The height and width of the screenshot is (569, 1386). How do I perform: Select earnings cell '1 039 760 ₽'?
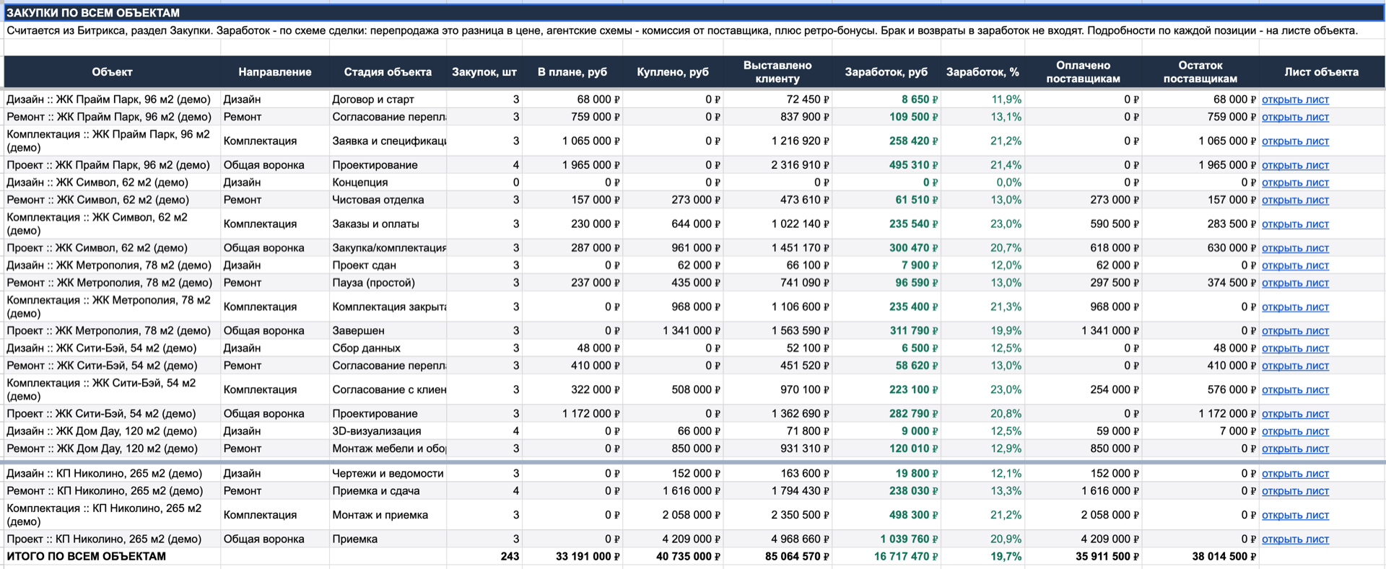886,539
